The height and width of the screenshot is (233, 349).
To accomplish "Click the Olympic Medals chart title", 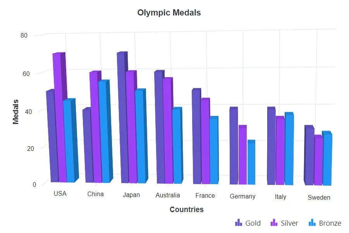I will pyautogui.click(x=169, y=13).
